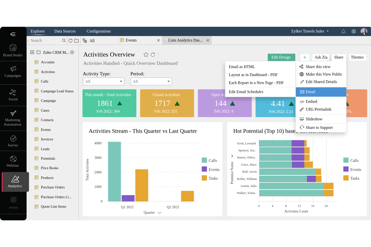Mark Activities Overview as favorite star
Image resolution: width=371 pixels, height=247 pixels.
pos(146,55)
